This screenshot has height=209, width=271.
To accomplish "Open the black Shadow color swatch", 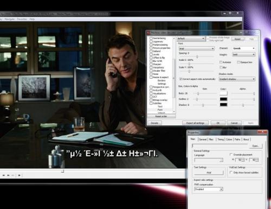I will click(x=223, y=105).
